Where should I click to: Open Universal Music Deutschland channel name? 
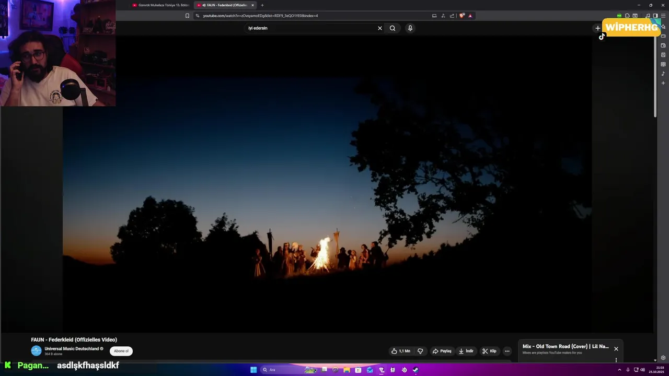(x=72, y=349)
